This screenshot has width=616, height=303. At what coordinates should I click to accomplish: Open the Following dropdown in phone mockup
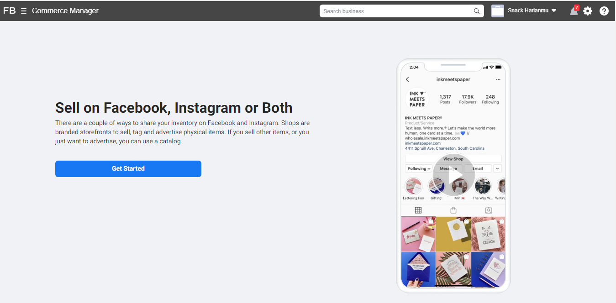pyautogui.click(x=419, y=168)
